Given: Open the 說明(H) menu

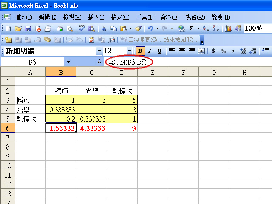Looking at the screenshot, I should 221,17.
